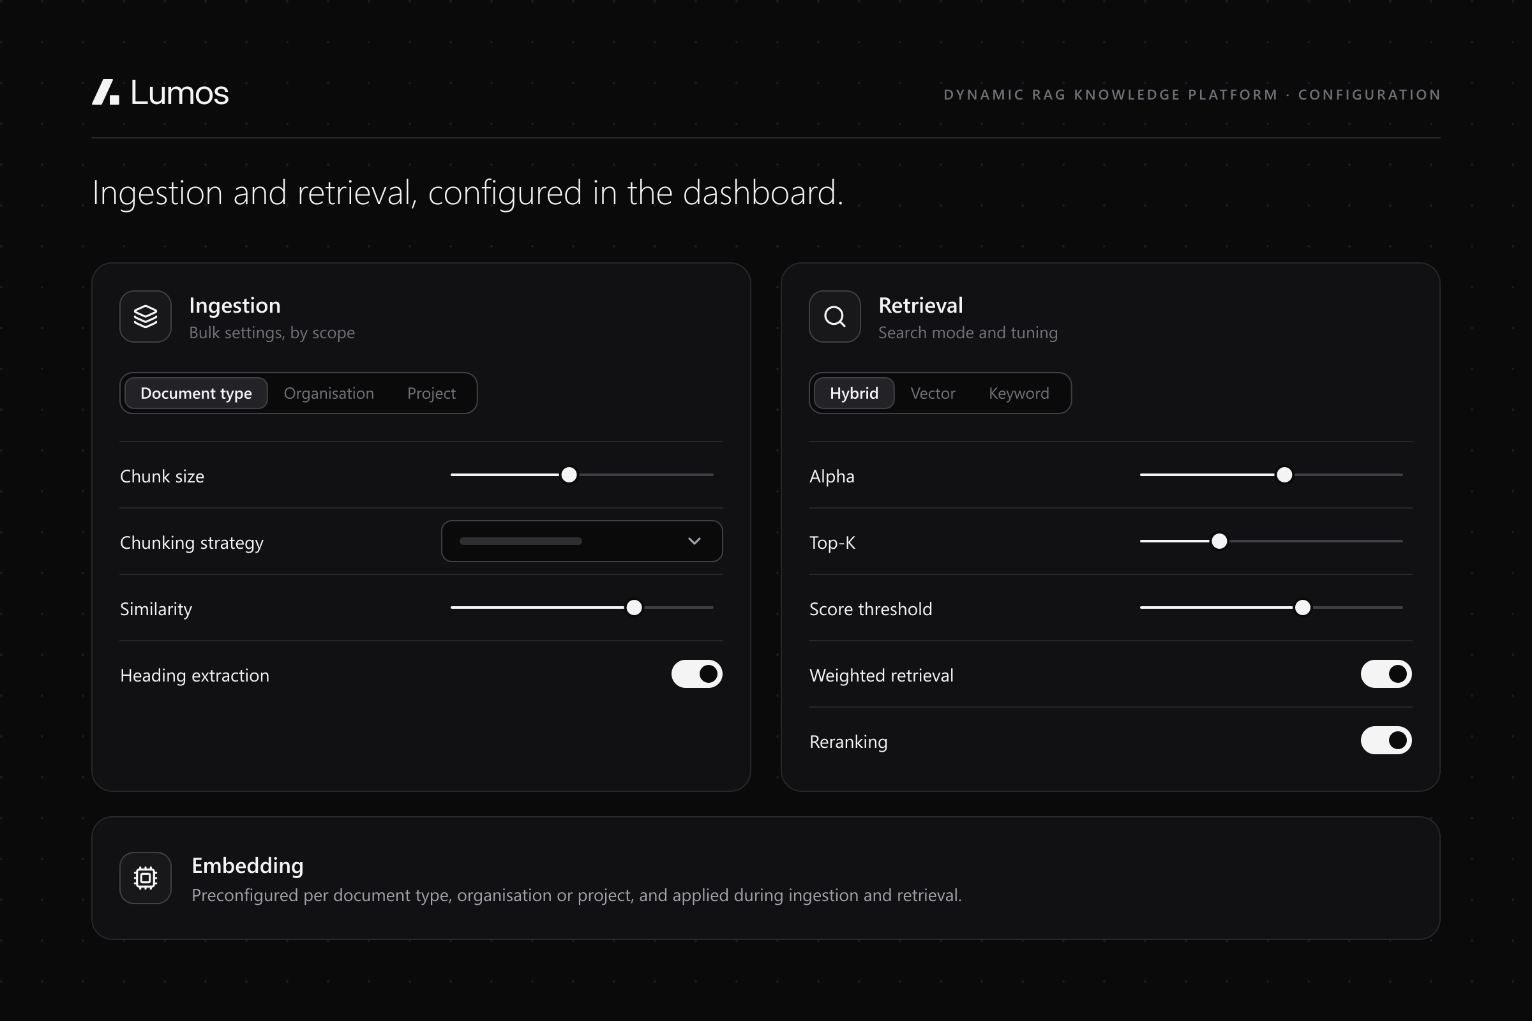Click the 'Ingestion and retrieval, configured' headline
Screen dimensions: 1532x1021
(468, 193)
